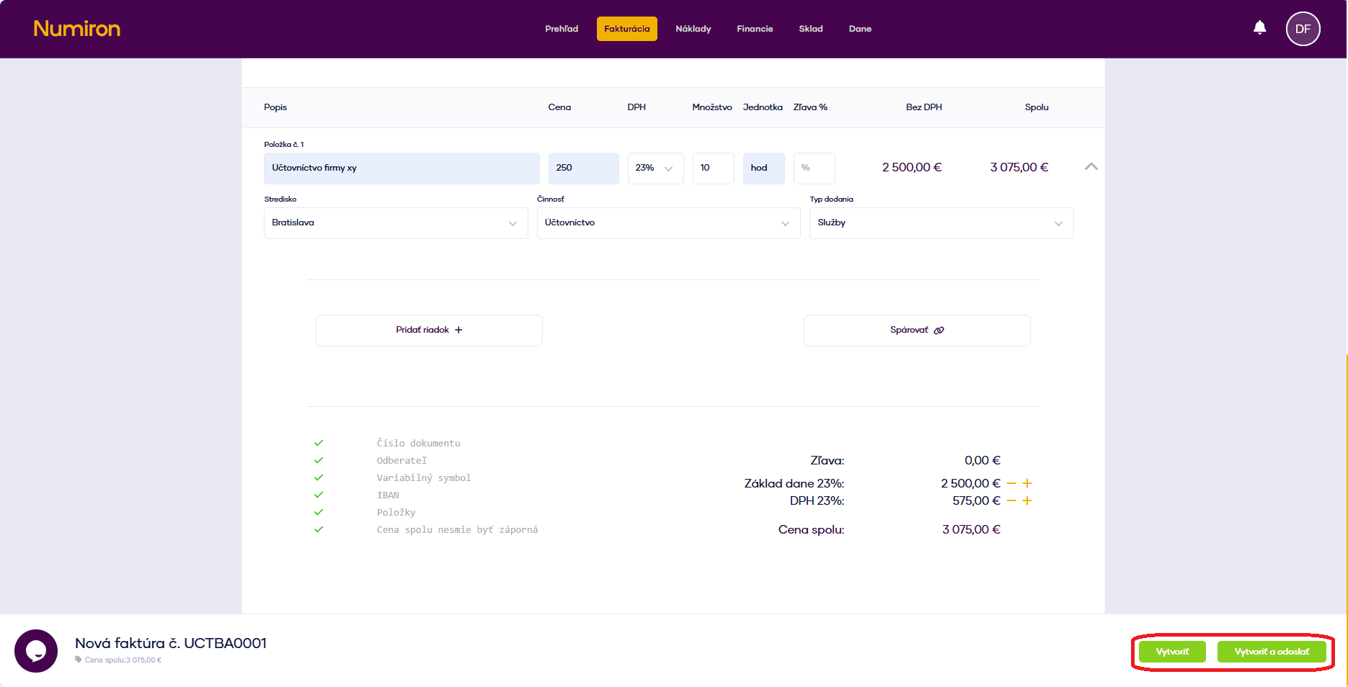
Task: Click the Numiron logo
Action: 76,29
